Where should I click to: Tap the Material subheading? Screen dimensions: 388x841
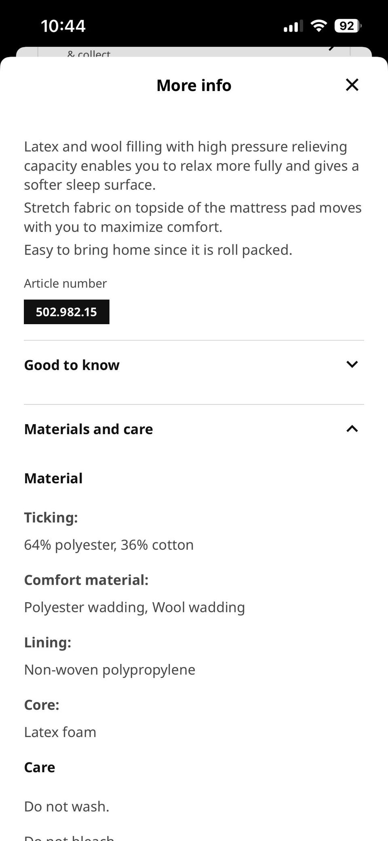[x=53, y=478]
